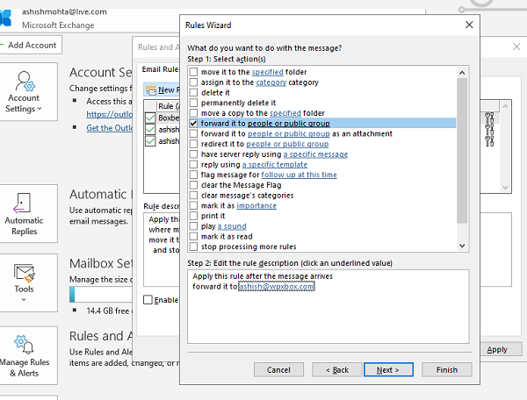Check 'flag message for follow up'
The height and width of the screenshot is (400, 527).
(193, 175)
